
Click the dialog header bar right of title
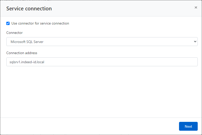point(121,9)
